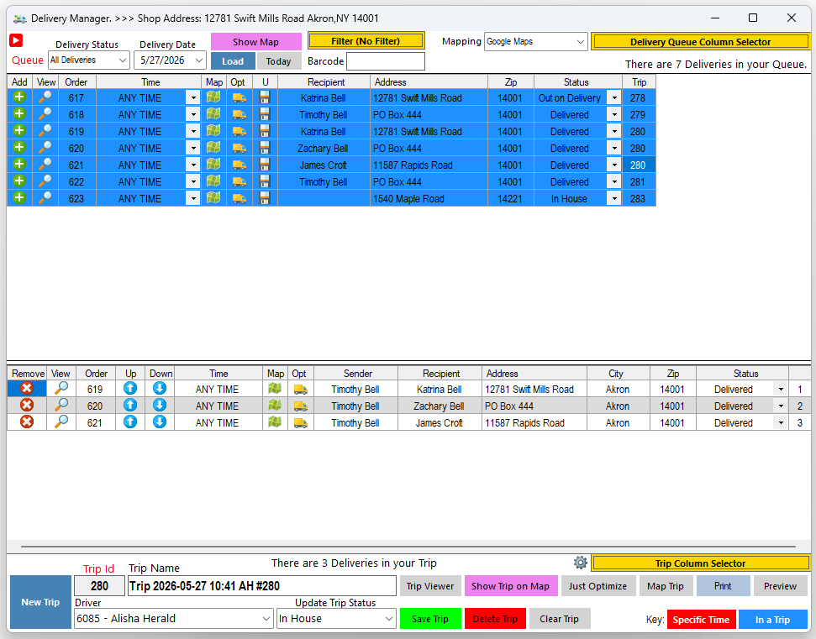Open map icon for order 621
Screen dimensions: 816x639
coord(213,165)
